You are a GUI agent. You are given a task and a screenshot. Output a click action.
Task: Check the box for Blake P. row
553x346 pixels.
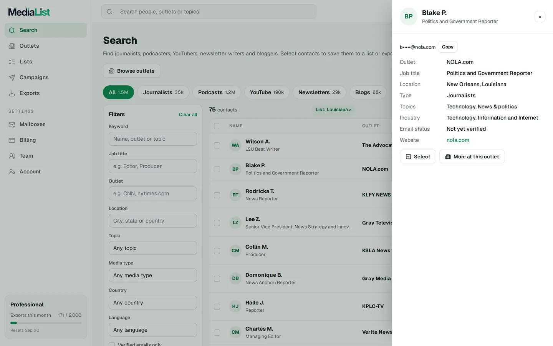[x=217, y=169]
